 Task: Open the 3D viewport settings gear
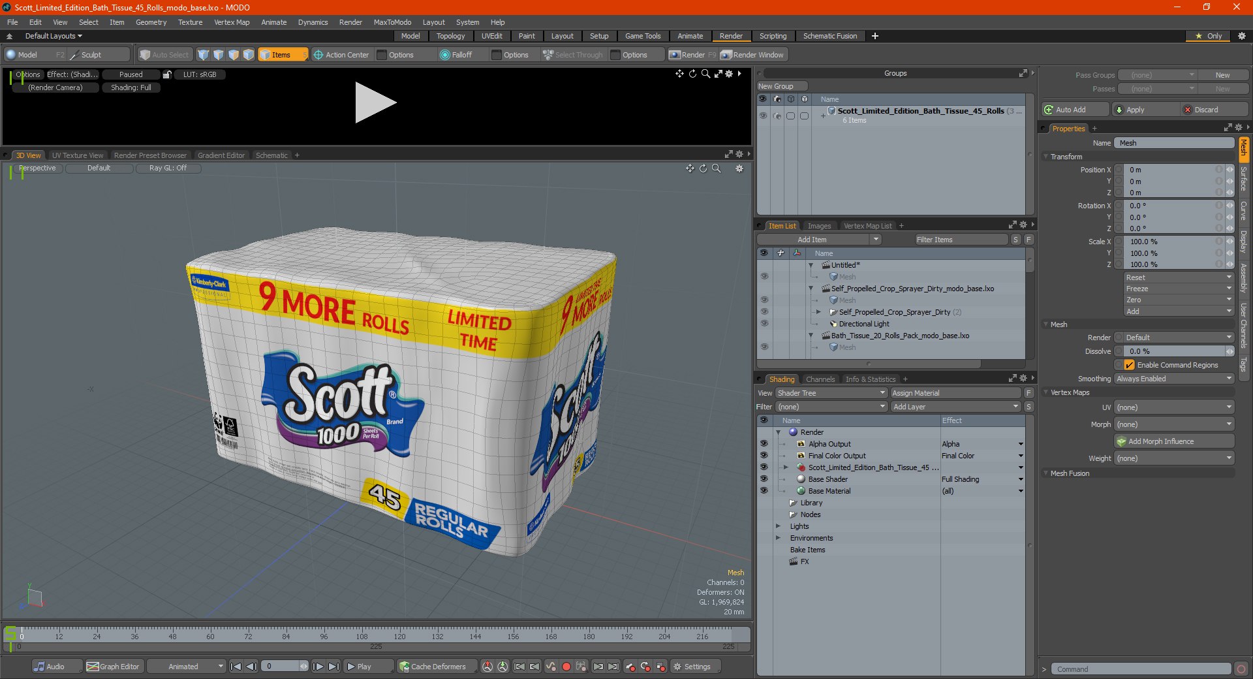point(739,168)
